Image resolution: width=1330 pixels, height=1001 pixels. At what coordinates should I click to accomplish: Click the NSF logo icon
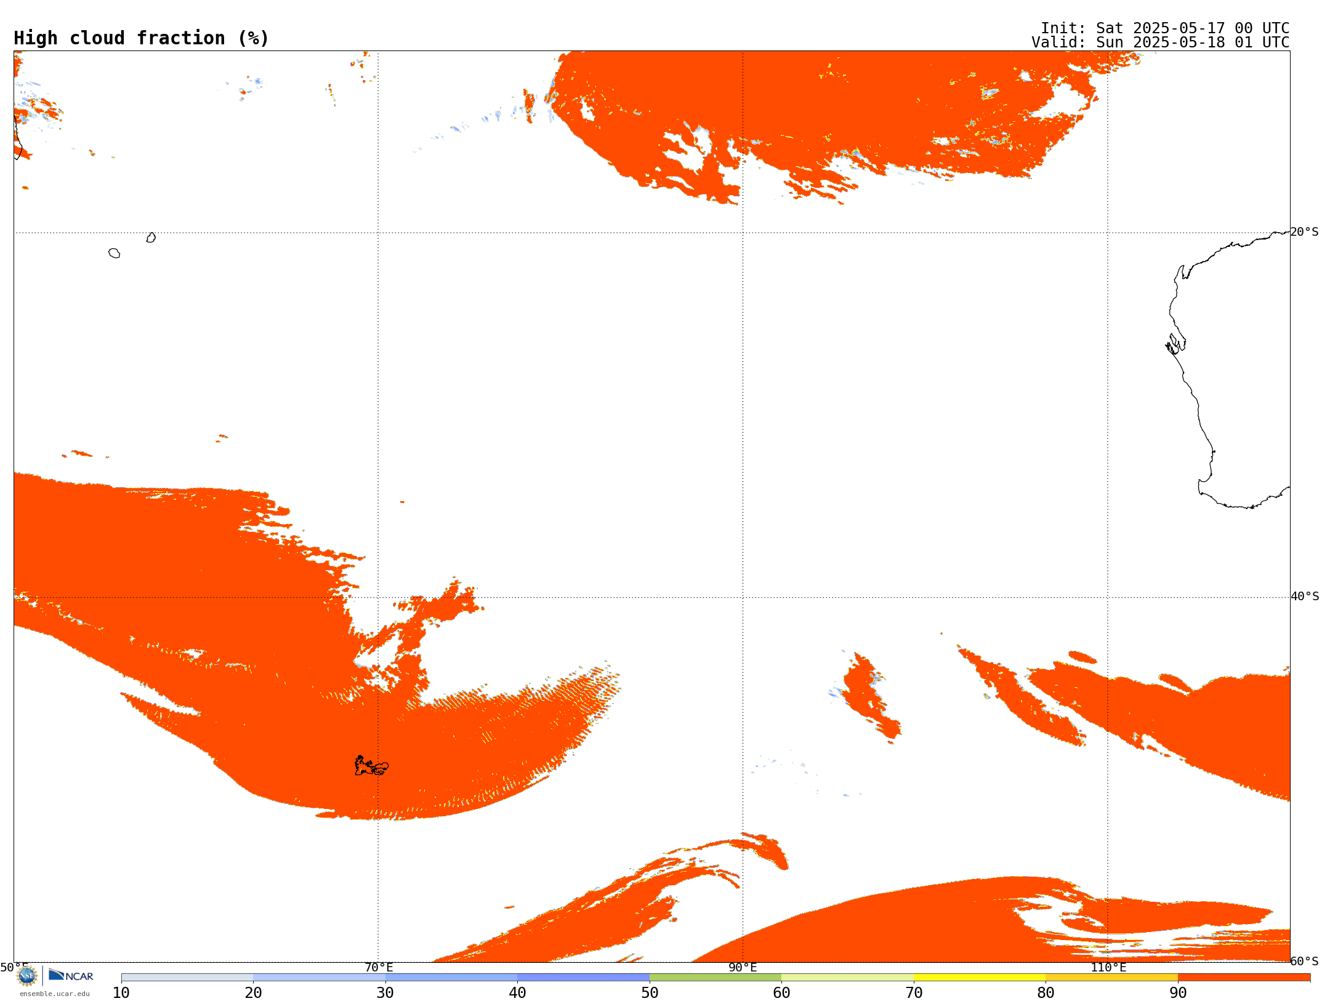pyautogui.click(x=27, y=976)
